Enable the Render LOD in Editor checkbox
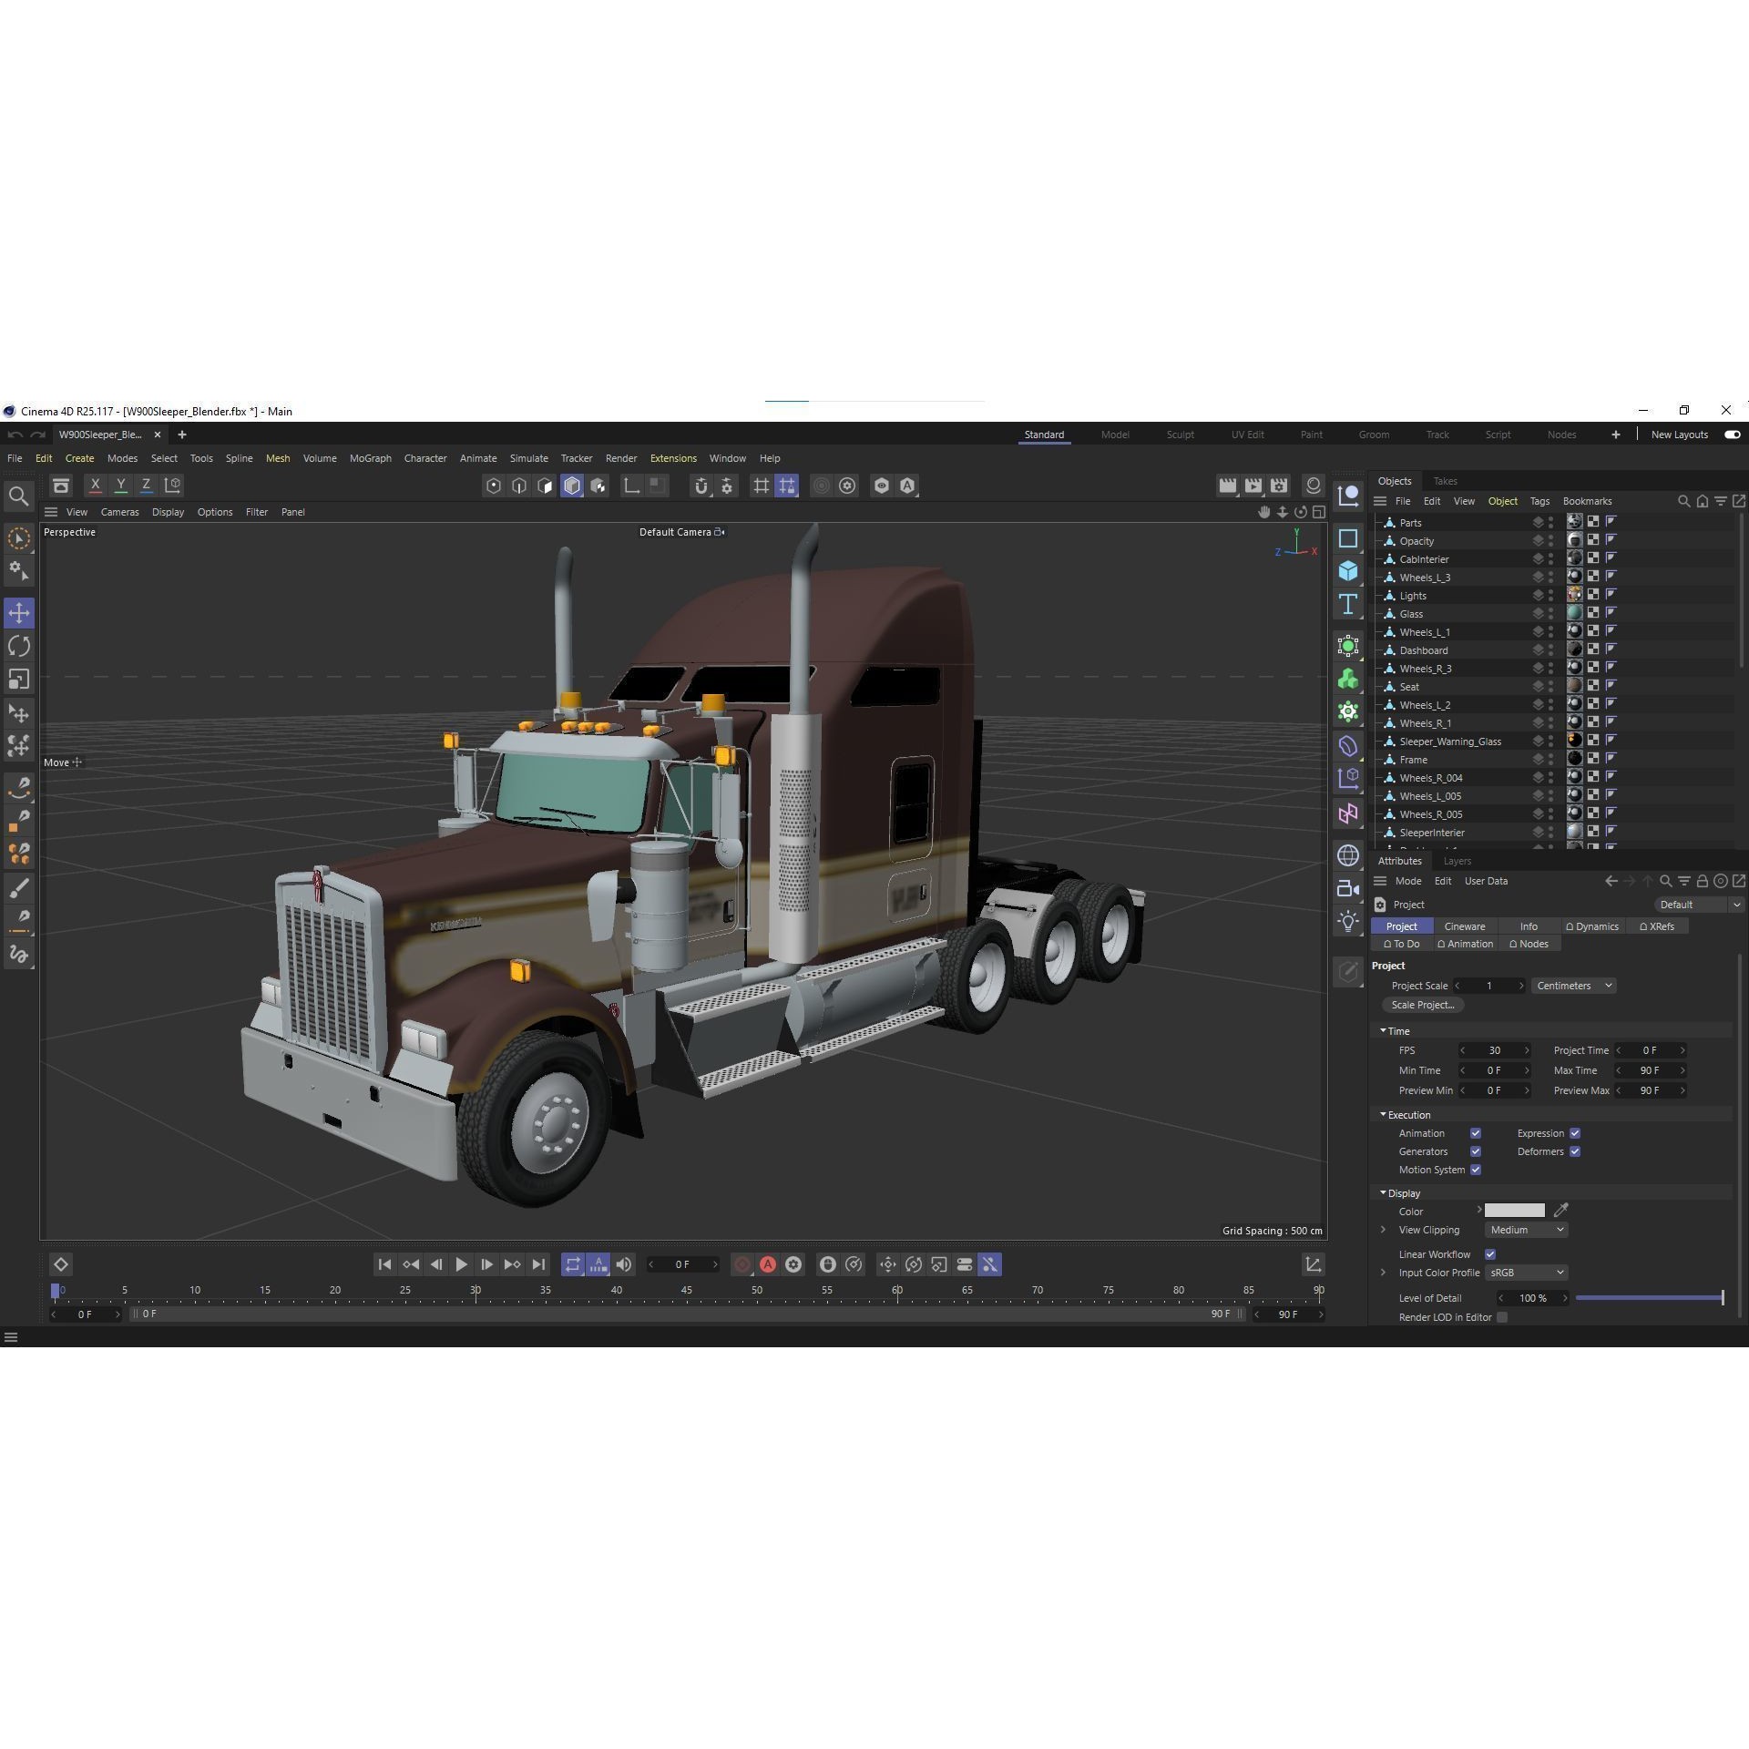The height and width of the screenshot is (1749, 1749). pos(1503,1317)
